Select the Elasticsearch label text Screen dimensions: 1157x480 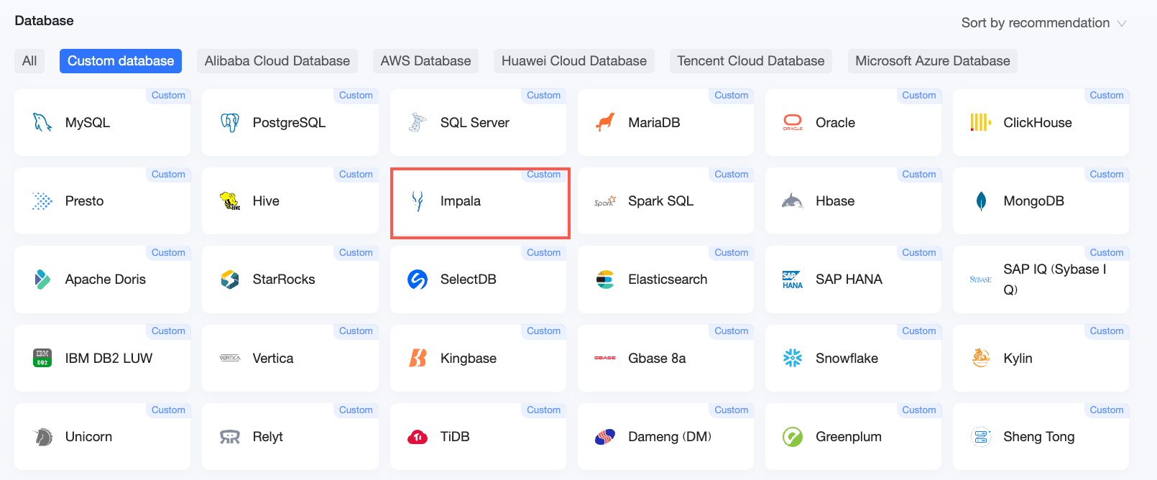[x=668, y=280]
